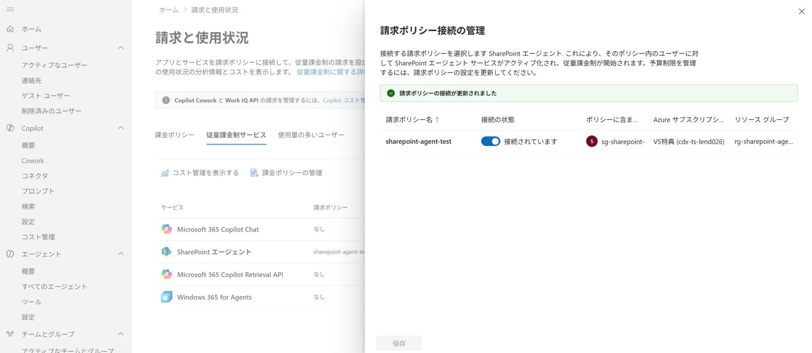Viewport: 812px width, 353px height.
Task: Open 削除済みのユーザー in sidebar
Action: click(52, 111)
